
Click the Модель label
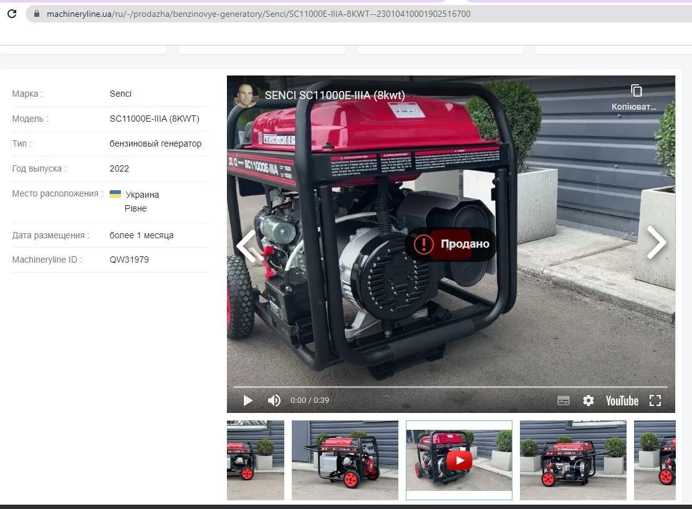coord(30,119)
